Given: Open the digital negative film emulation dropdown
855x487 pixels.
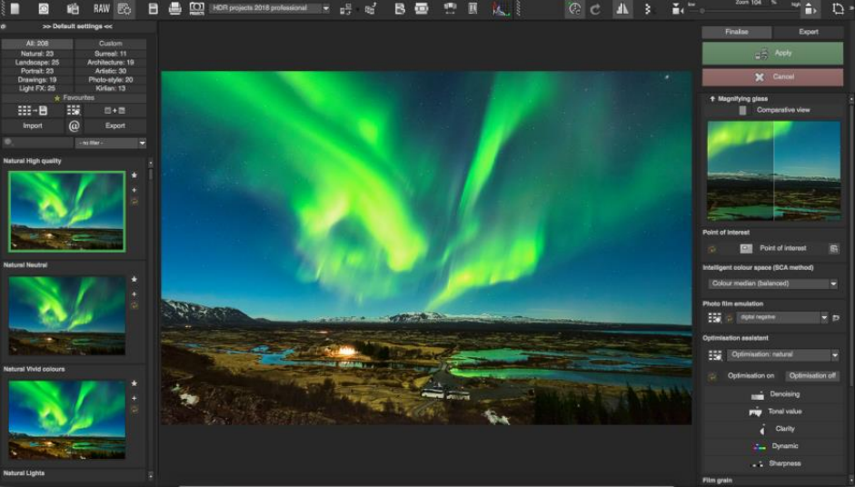Looking at the screenshot, I should [782, 318].
